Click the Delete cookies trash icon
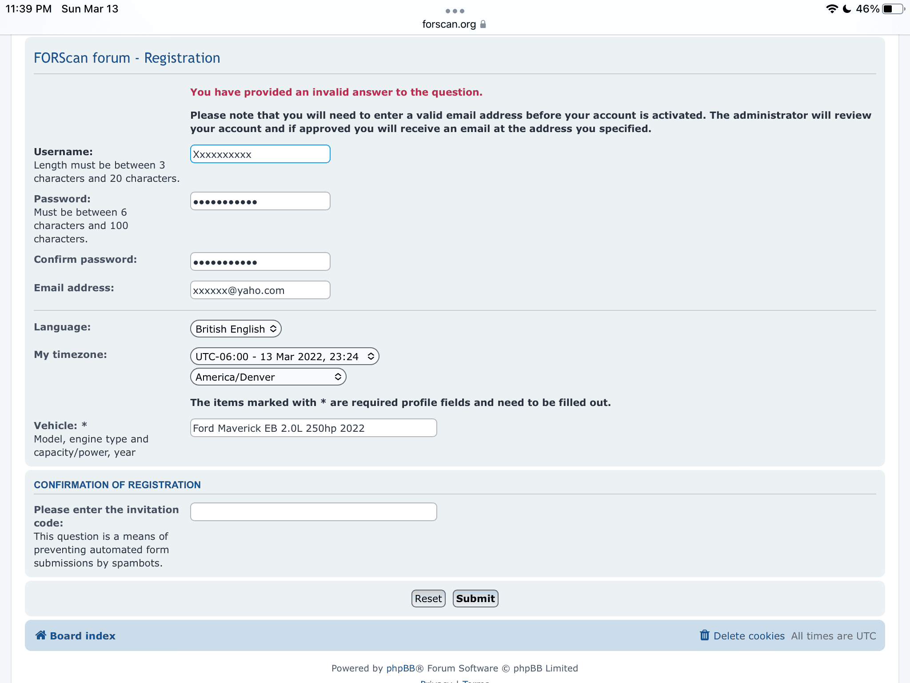Viewport: 910px width, 683px height. coord(704,635)
